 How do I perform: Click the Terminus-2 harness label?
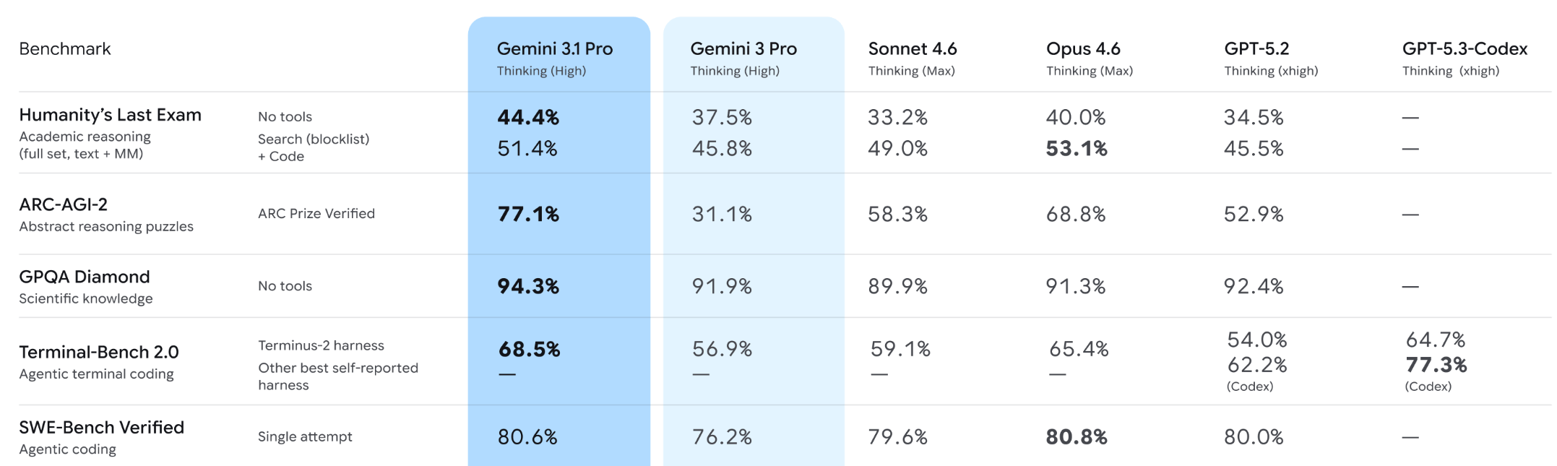[x=321, y=345]
